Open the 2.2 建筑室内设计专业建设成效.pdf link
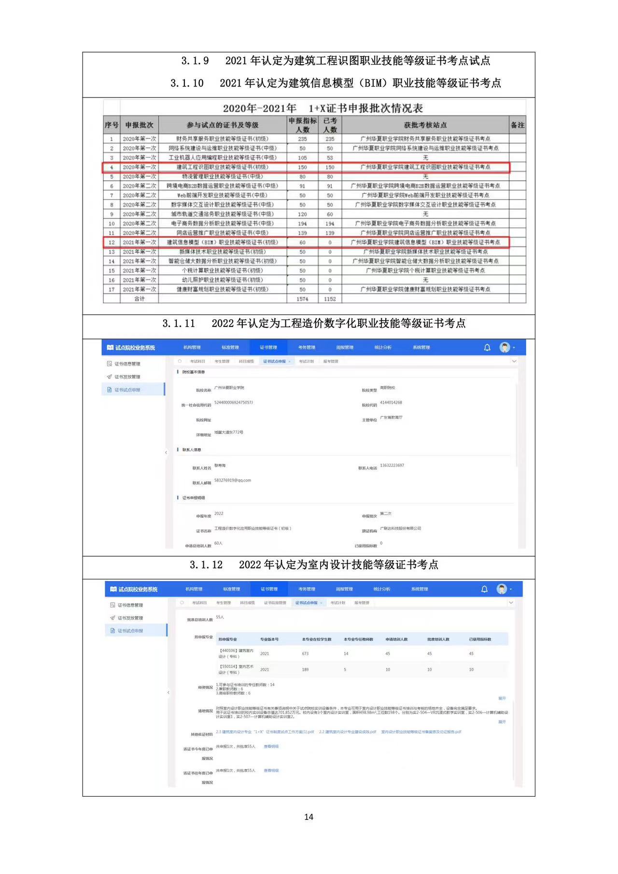 347,732
